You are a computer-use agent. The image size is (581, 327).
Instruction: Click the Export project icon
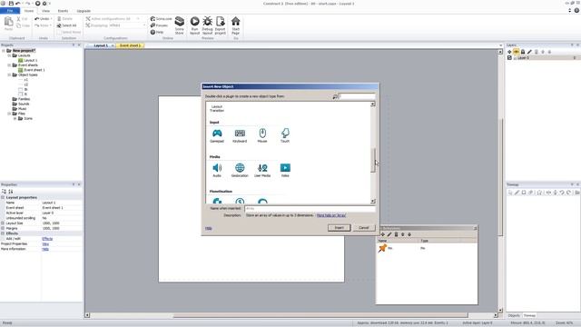pyautogui.click(x=221, y=22)
